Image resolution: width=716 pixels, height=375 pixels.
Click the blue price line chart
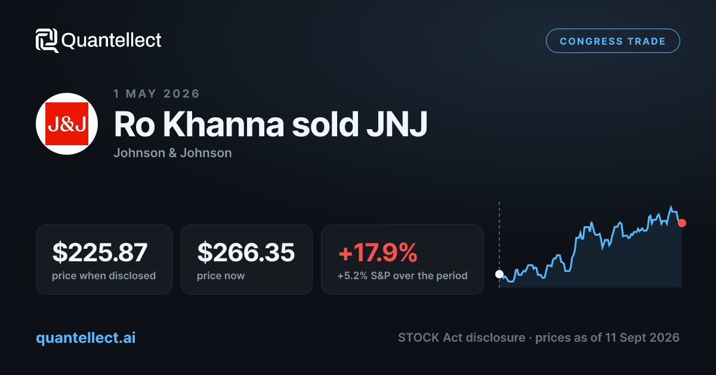[x=591, y=245]
